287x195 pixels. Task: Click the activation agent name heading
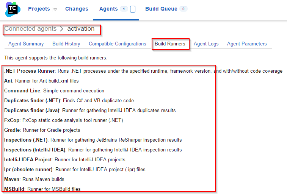click(x=81, y=29)
